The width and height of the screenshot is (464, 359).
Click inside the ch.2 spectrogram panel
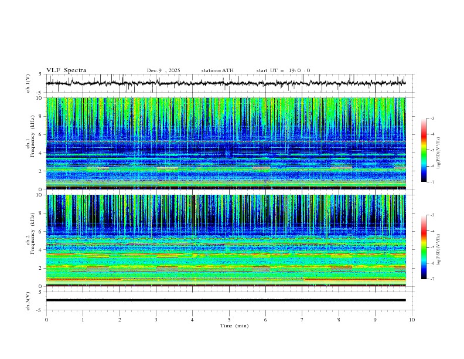pos(228,241)
